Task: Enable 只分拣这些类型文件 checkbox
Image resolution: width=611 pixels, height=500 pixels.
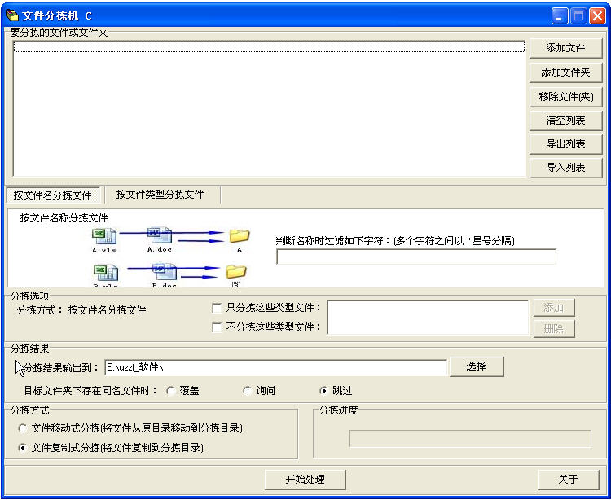Action: point(217,308)
